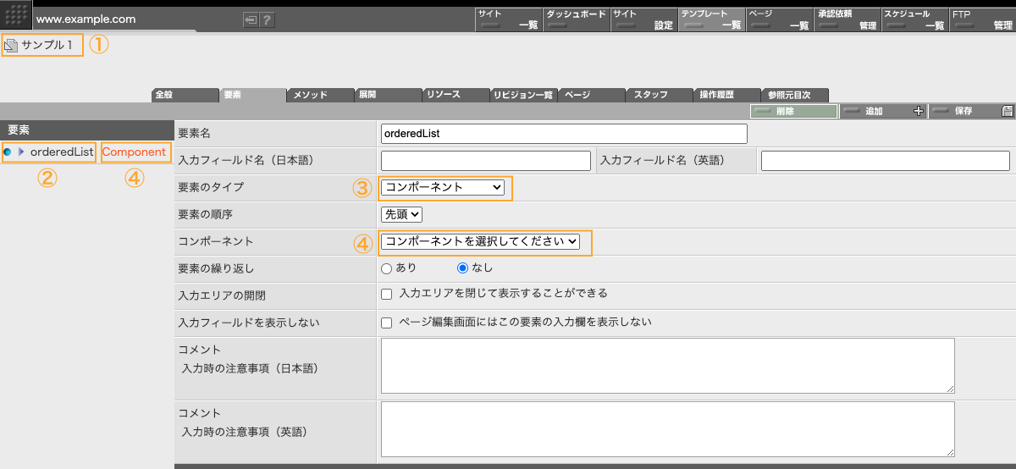
Task: Click the plus icon on 追加
Action: 919,111
